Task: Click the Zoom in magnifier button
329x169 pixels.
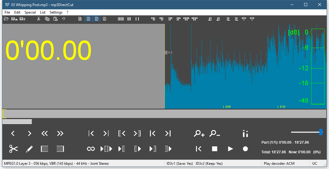Action: click(x=199, y=133)
